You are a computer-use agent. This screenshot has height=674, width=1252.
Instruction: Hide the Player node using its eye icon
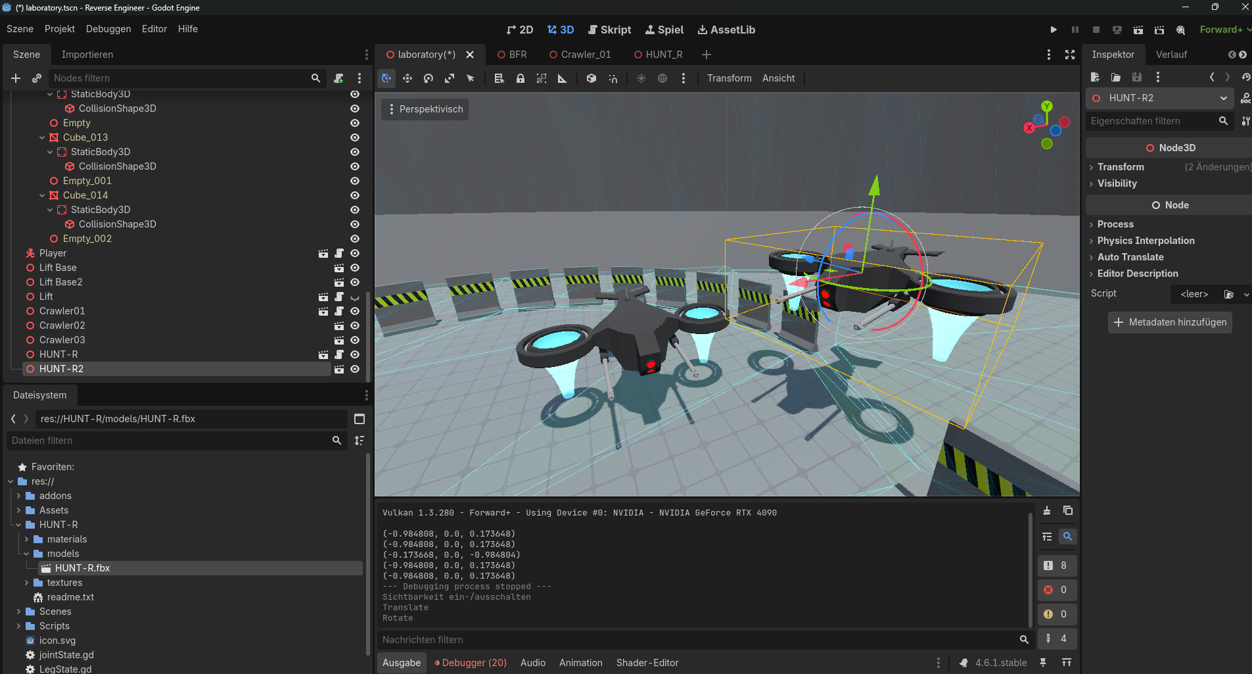point(355,253)
